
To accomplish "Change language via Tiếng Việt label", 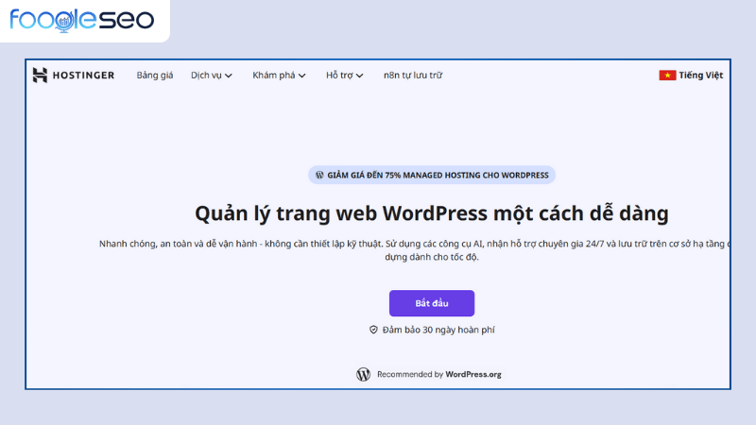I will pos(701,76).
